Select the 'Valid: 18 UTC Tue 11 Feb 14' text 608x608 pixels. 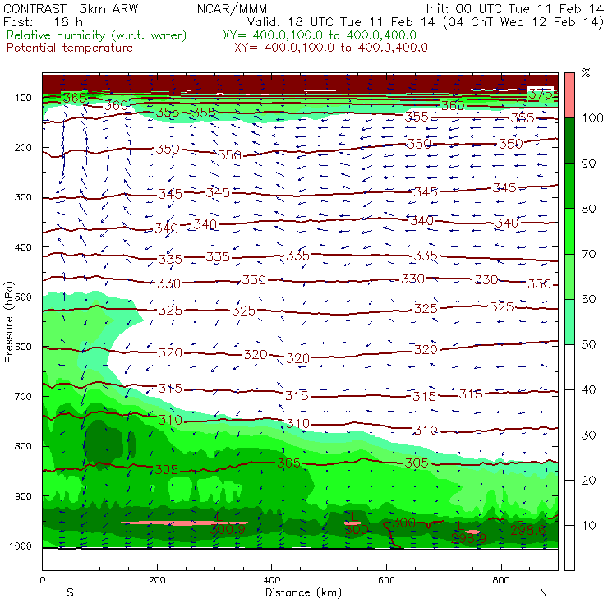(x=341, y=21)
